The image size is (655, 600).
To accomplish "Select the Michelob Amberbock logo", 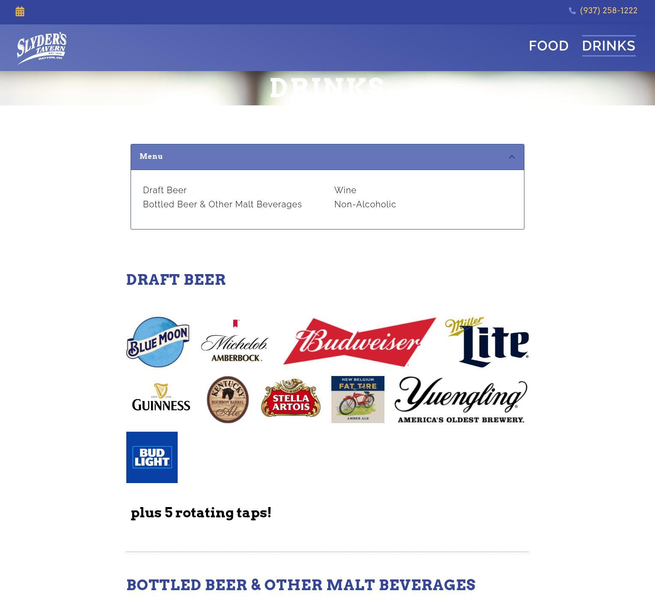I will pos(235,341).
